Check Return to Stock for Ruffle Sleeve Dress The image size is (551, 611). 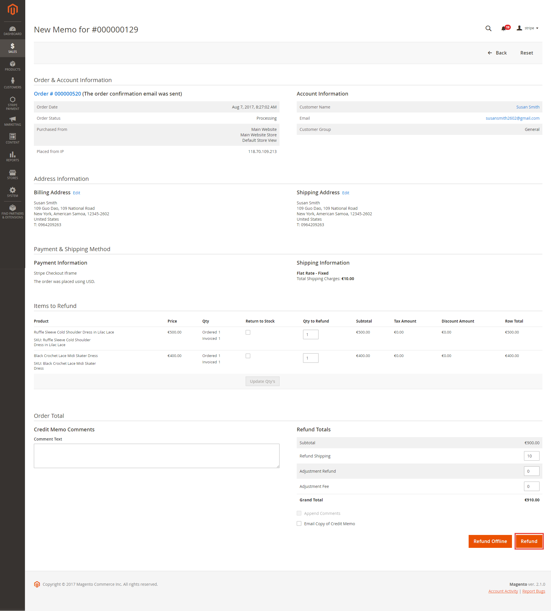(x=248, y=332)
